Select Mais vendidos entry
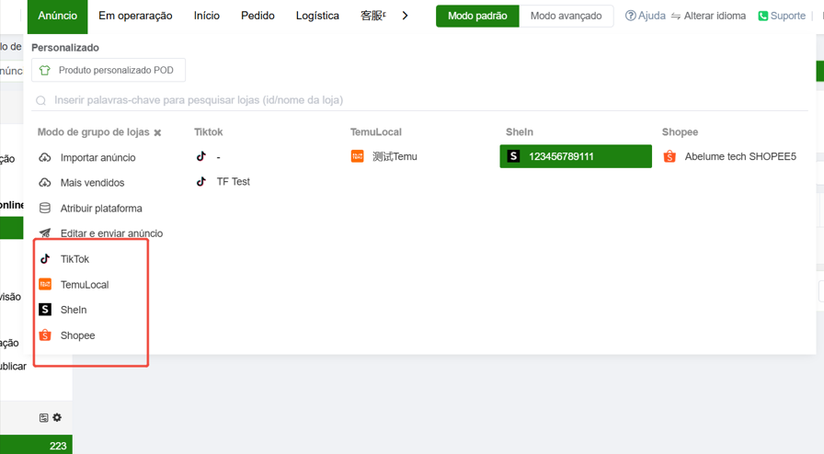Viewport: 824px width, 454px height. 92,183
